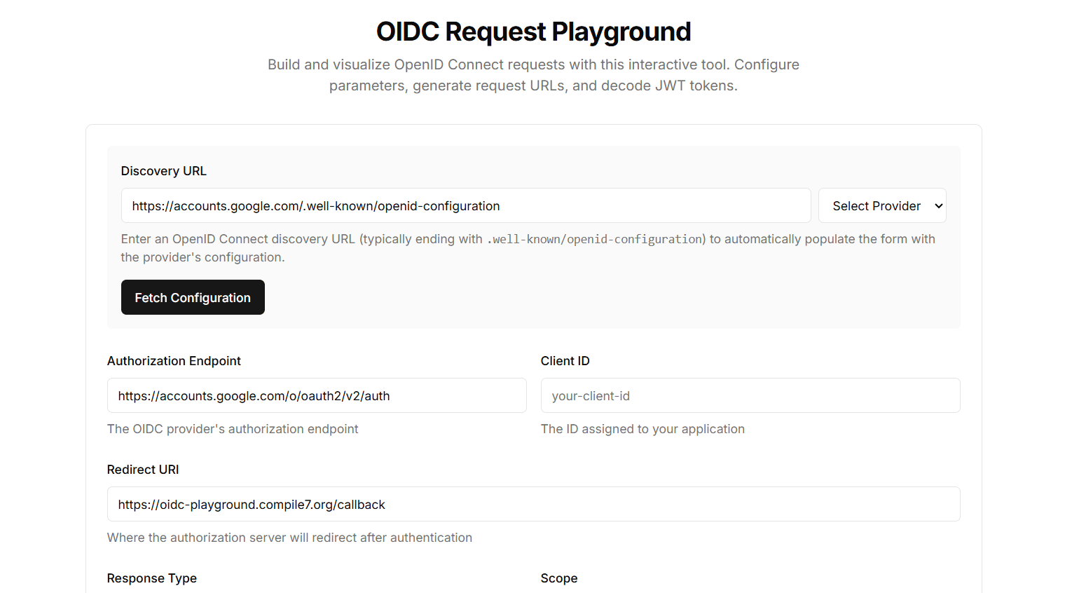This screenshot has height=593, width=1065.
Task: Click the Client ID label
Action: [x=565, y=361]
